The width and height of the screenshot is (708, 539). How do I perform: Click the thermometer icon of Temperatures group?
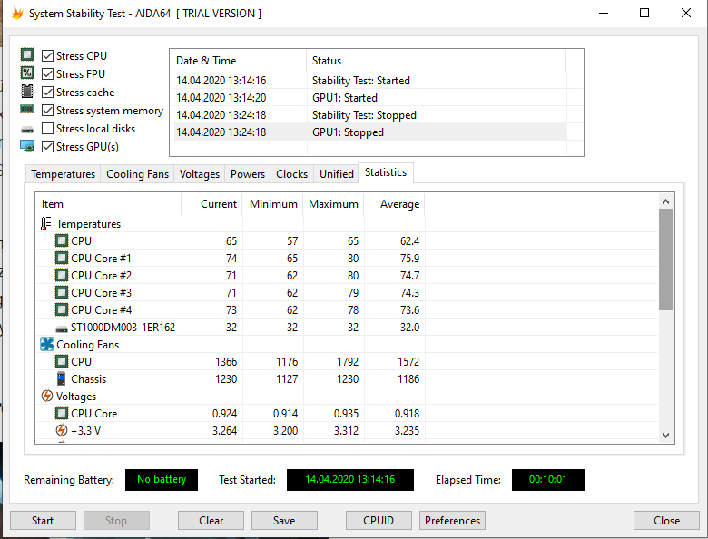click(x=45, y=223)
